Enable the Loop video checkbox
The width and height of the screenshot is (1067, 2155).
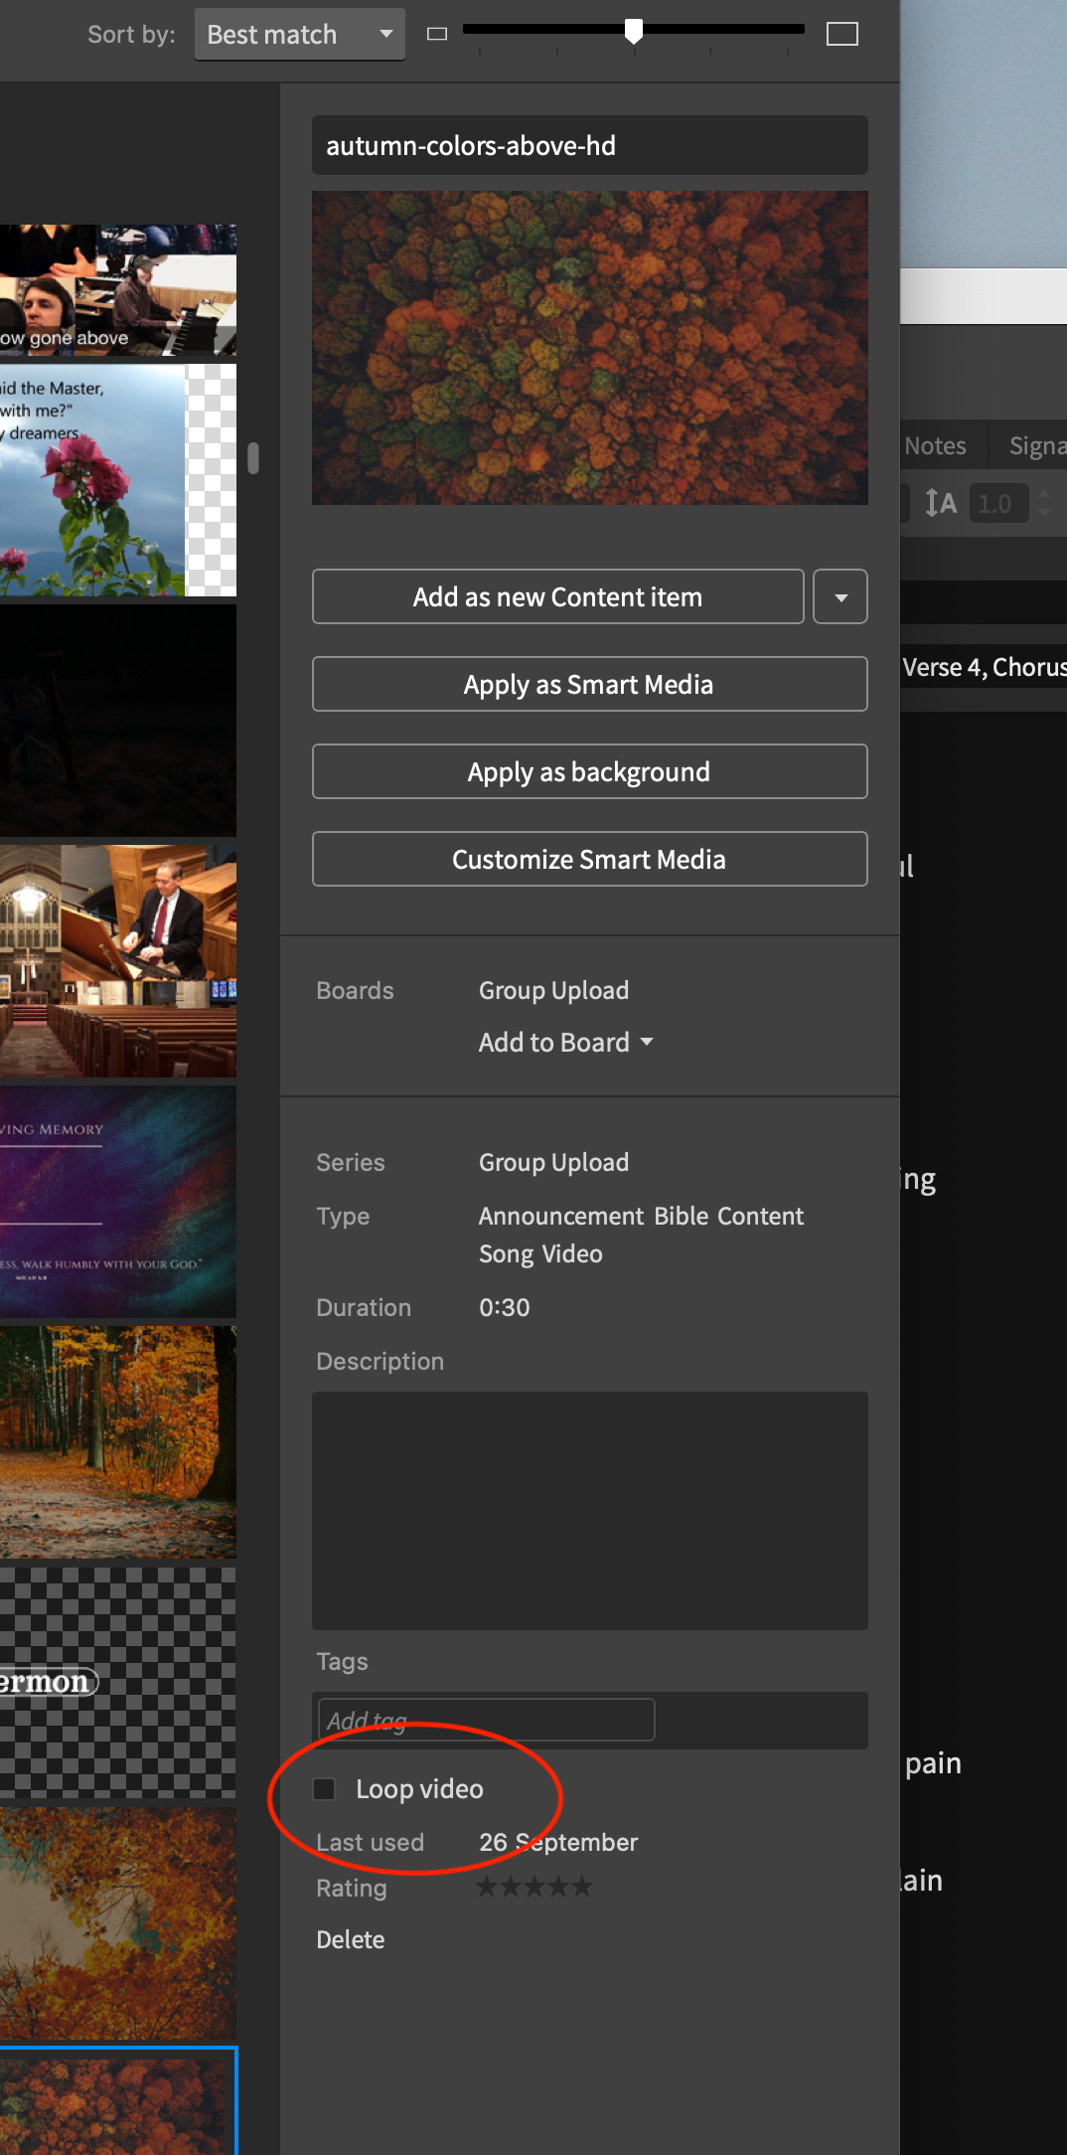click(x=325, y=1789)
